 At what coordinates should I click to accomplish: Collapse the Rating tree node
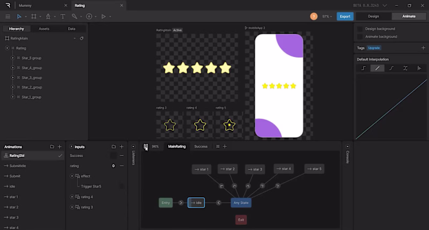pos(7,48)
